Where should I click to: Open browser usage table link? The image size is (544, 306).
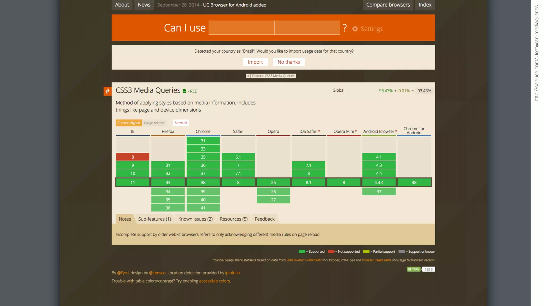point(376,260)
